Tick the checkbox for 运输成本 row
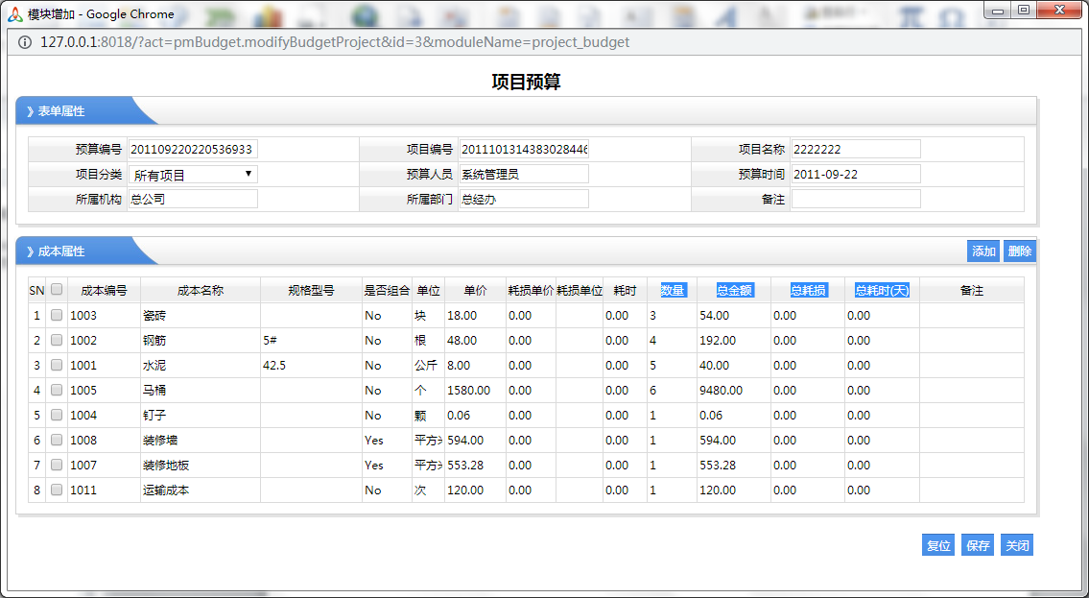The height and width of the screenshot is (598, 1089). pos(57,490)
